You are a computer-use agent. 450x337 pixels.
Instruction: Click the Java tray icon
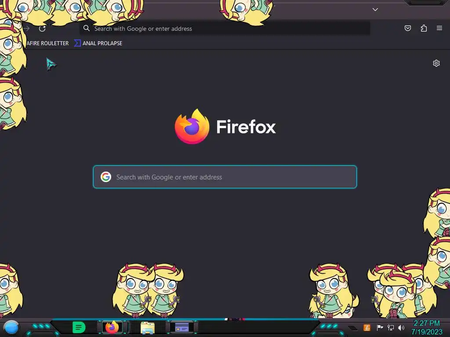pos(367,327)
